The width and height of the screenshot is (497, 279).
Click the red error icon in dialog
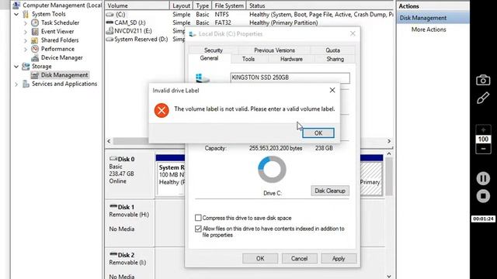coord(162,110)
